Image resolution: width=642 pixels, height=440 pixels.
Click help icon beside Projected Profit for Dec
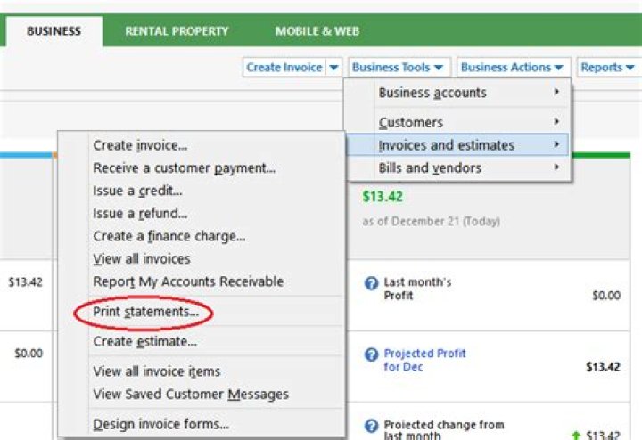click(371, 354)
